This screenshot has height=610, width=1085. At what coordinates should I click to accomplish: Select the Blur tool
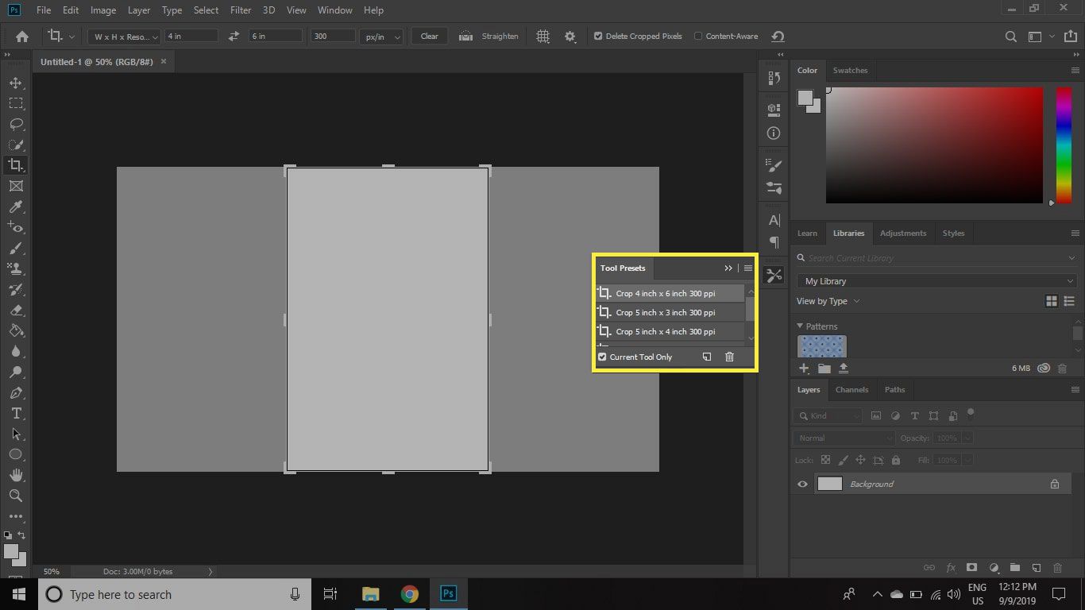pos(15,351)
